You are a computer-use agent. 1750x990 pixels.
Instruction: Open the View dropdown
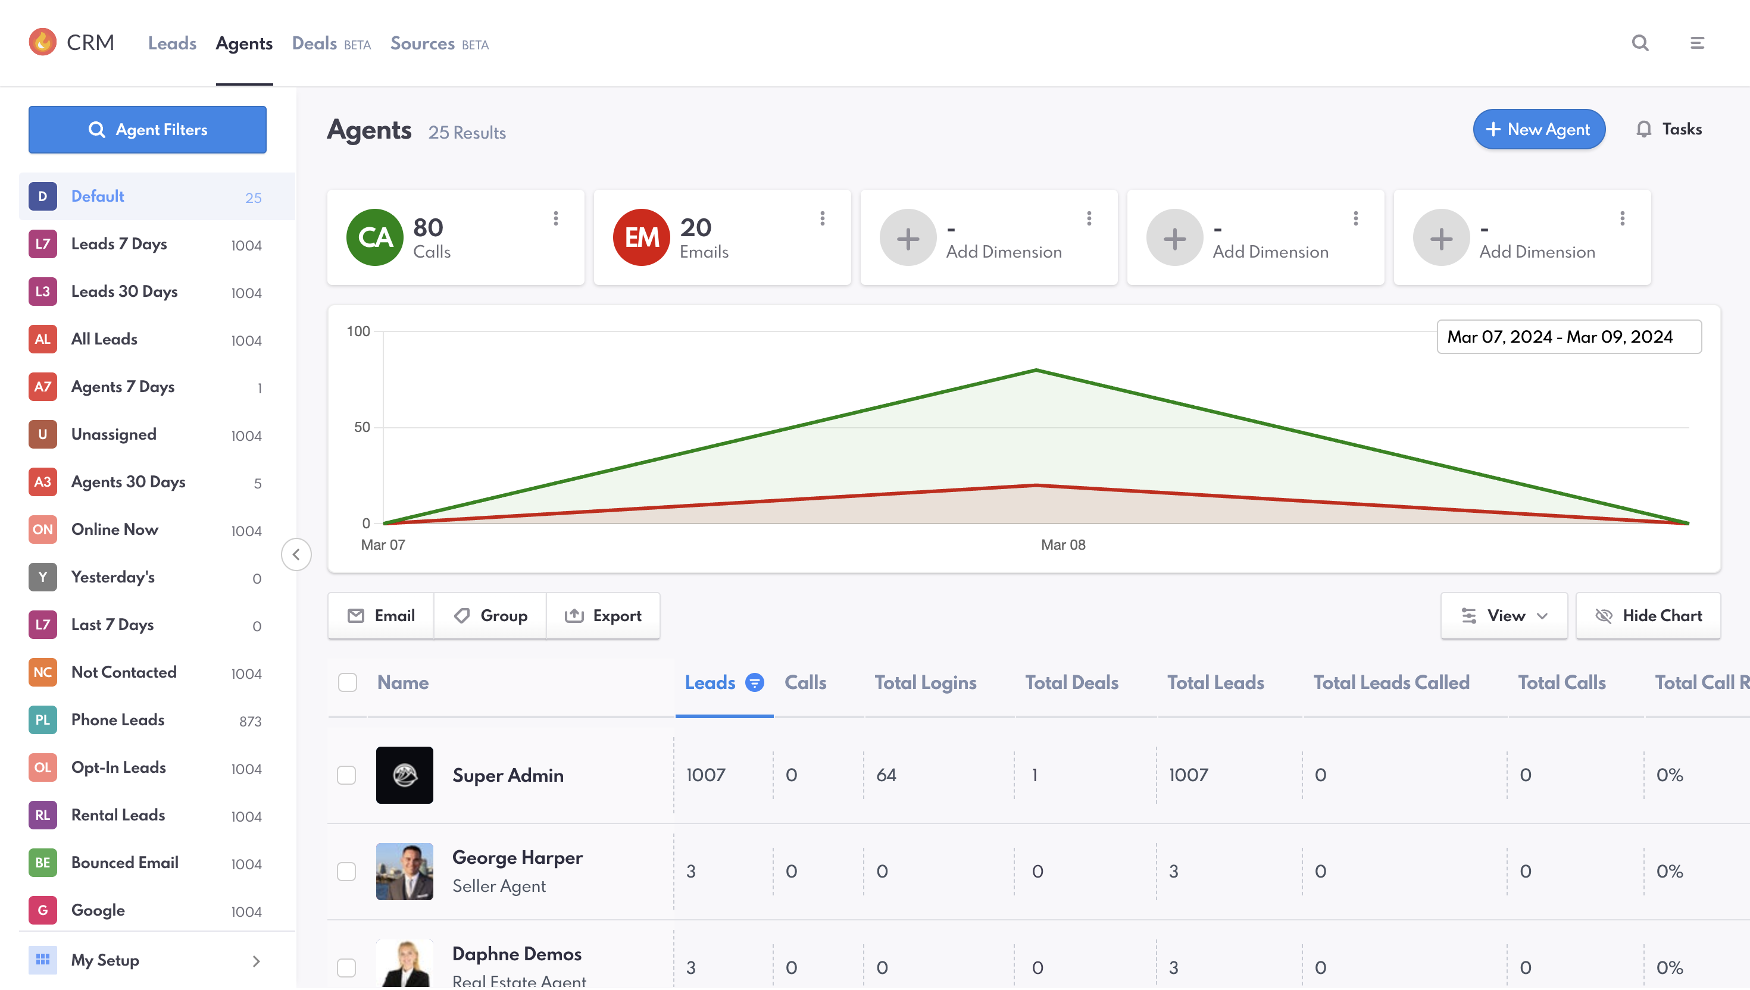(x=1504, y=615)
